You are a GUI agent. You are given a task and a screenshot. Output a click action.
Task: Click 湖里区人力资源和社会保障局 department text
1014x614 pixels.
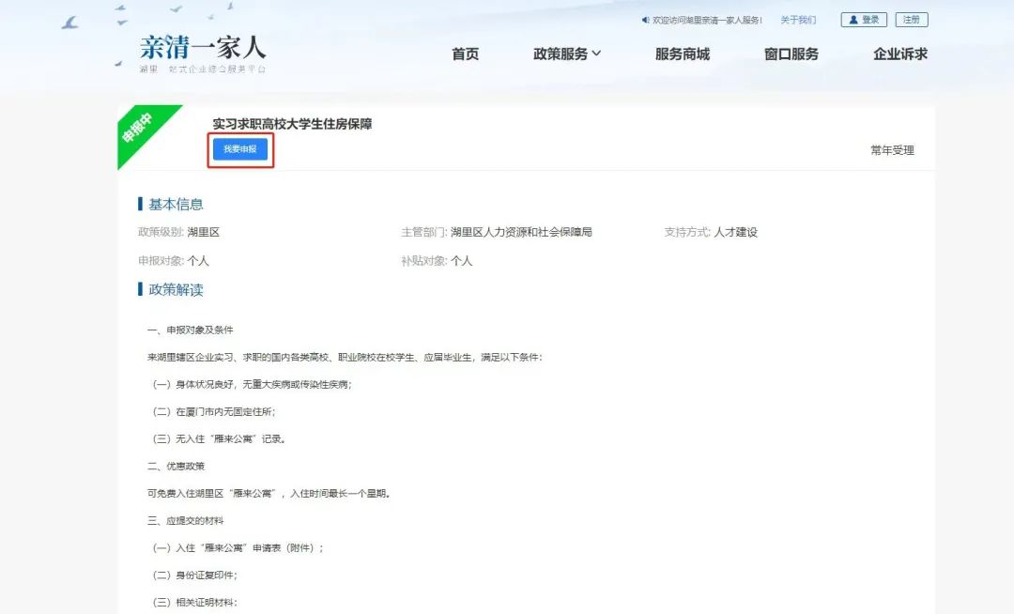point(521,232)
